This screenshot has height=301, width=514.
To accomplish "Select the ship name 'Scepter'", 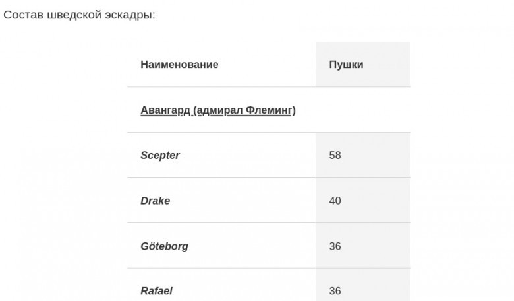I will pyautogui.click(x=160, y=156).
